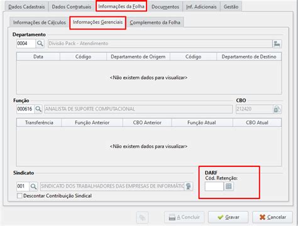298x226 pixels.
Task: Click the Função Anterior column header
Action: point(92,122)
